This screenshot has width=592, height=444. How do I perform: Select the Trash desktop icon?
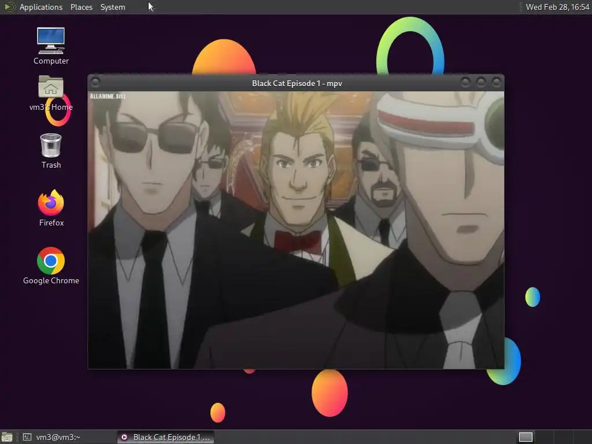(x=51, y=151)
